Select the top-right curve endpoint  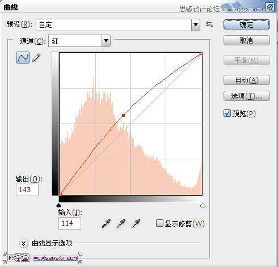[201, 54]
